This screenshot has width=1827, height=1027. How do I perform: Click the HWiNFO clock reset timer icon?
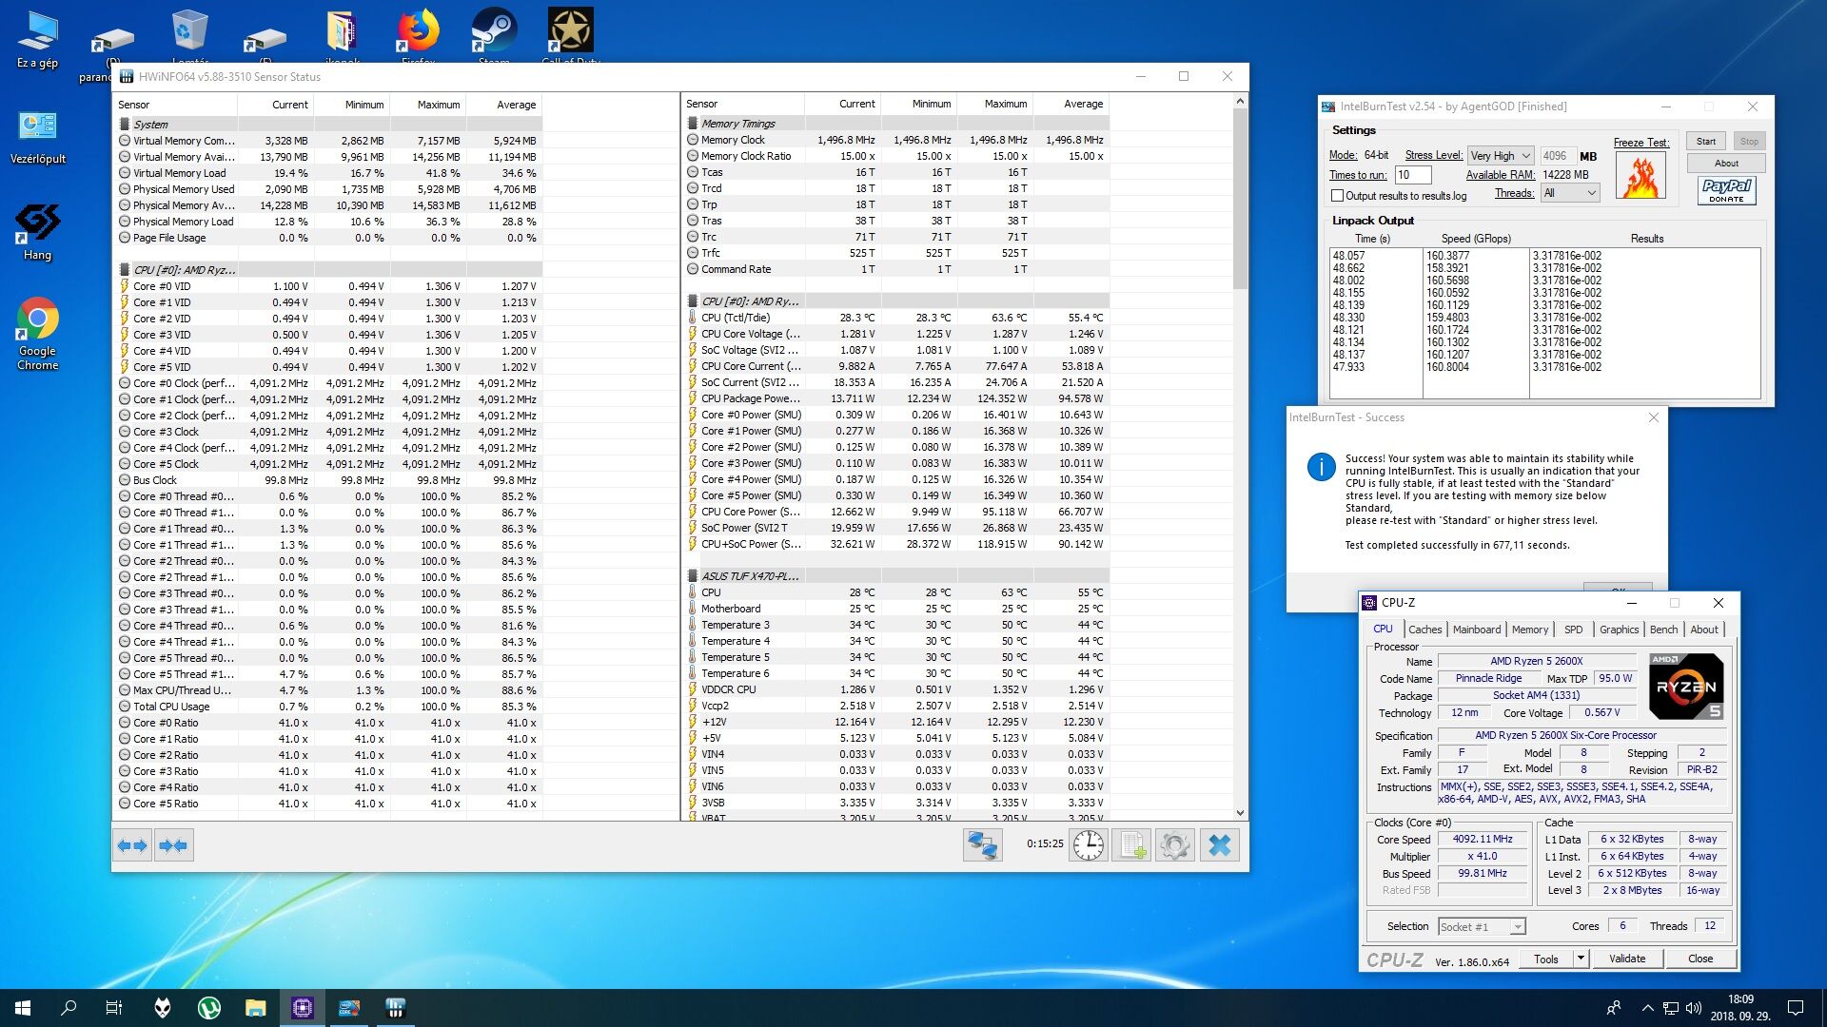coord(1089,845)
